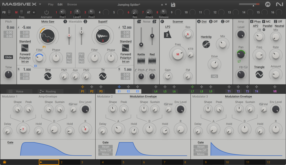
Task: Toggle Vel switch in Modulator 3
Action: [x=261, y=104]
